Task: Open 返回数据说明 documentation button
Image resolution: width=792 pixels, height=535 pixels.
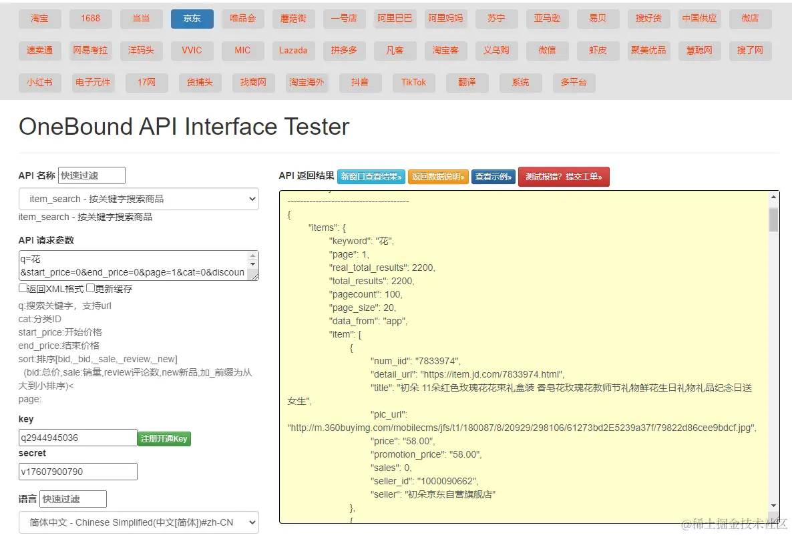Action: point(438,177)
